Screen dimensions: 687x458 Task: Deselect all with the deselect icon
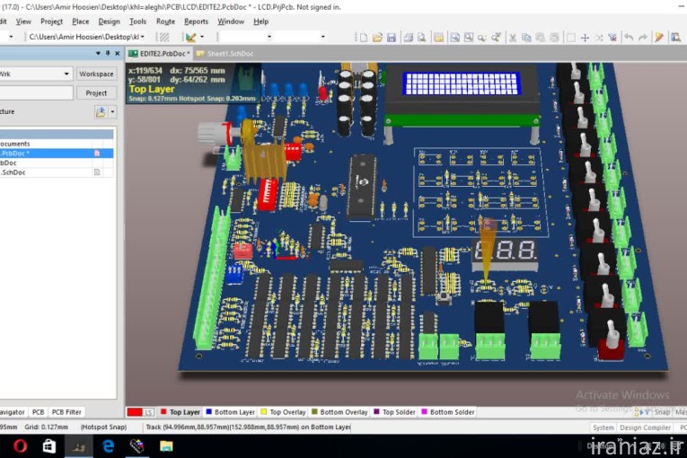coord(598,38)
